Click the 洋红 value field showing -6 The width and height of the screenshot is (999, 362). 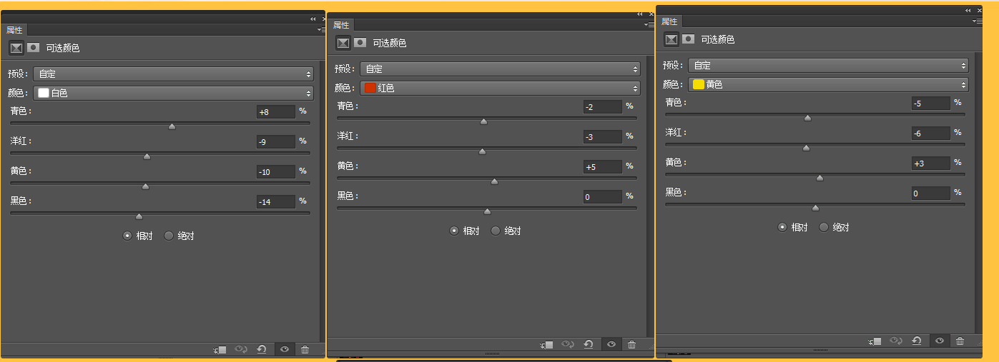point(931,133)
